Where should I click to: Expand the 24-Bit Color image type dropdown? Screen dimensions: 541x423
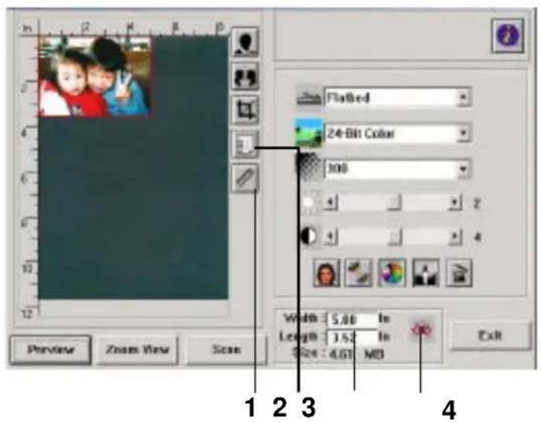click(x=463, y=133)
